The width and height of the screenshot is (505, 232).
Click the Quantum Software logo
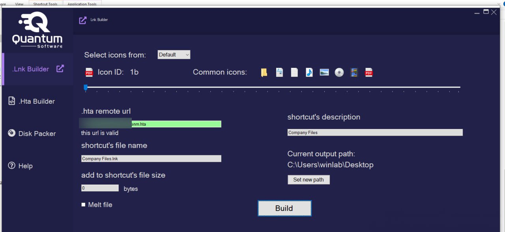(37, 30)
